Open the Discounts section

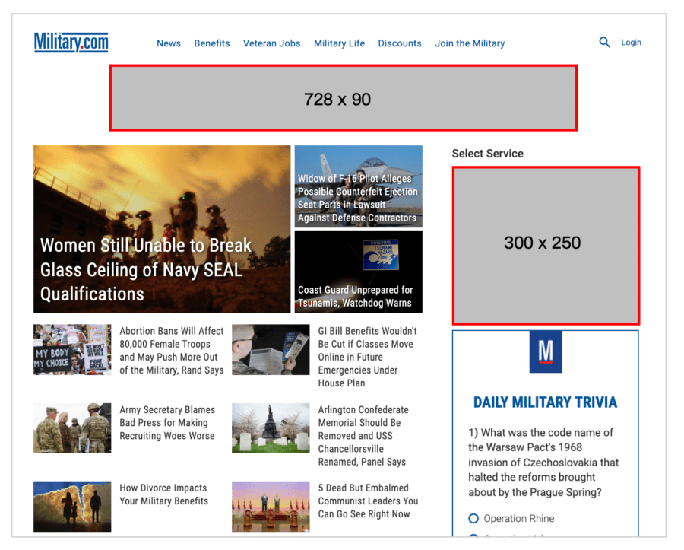[400, 43]
